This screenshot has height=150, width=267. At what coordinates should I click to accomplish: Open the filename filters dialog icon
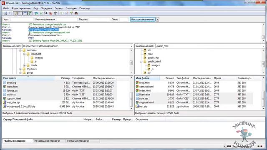[61, 13]
